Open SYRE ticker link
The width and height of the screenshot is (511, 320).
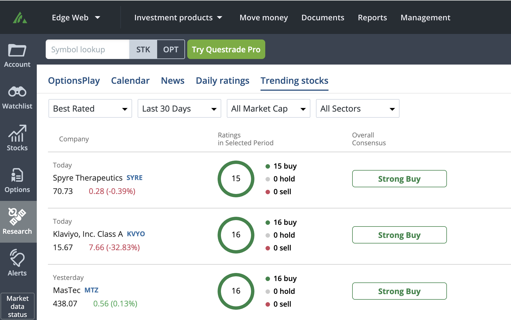click(x=134, y=178)
